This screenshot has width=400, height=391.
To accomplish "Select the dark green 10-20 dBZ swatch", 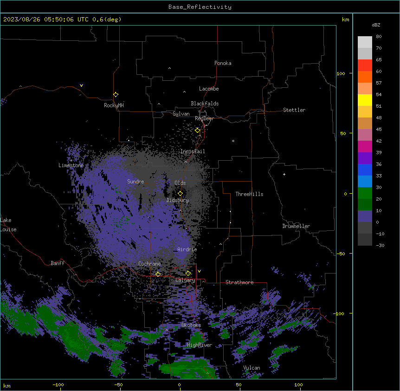I will click(365, 205).
